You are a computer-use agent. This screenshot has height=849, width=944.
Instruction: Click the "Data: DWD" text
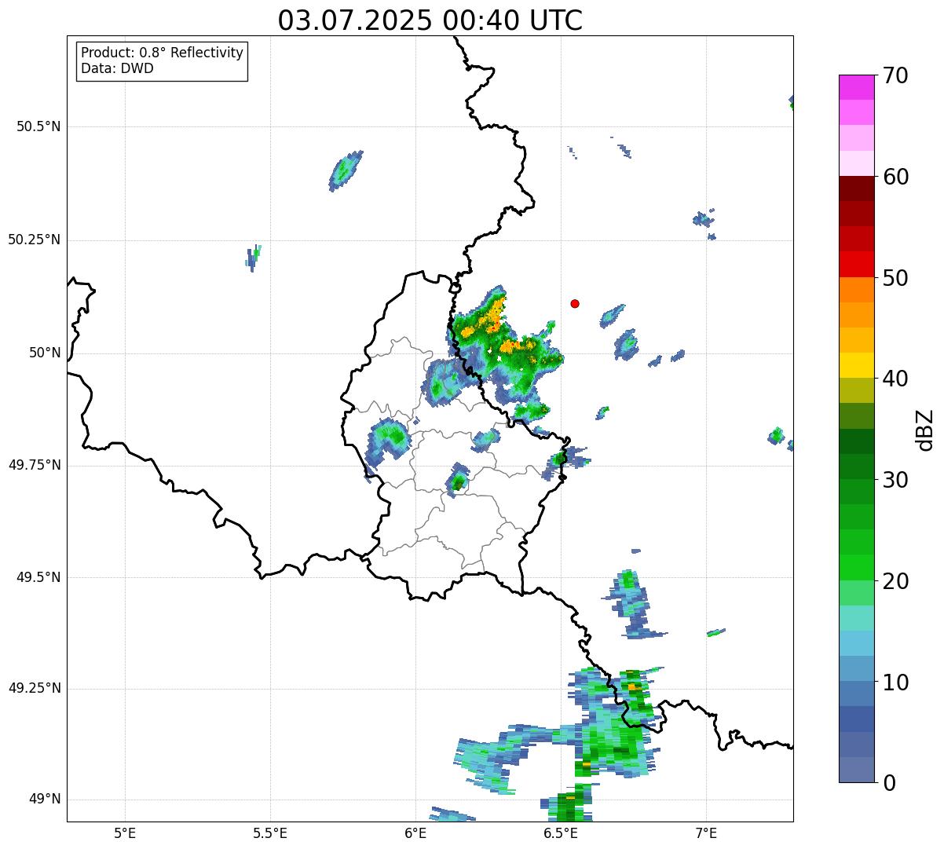[x=117, y=68]
